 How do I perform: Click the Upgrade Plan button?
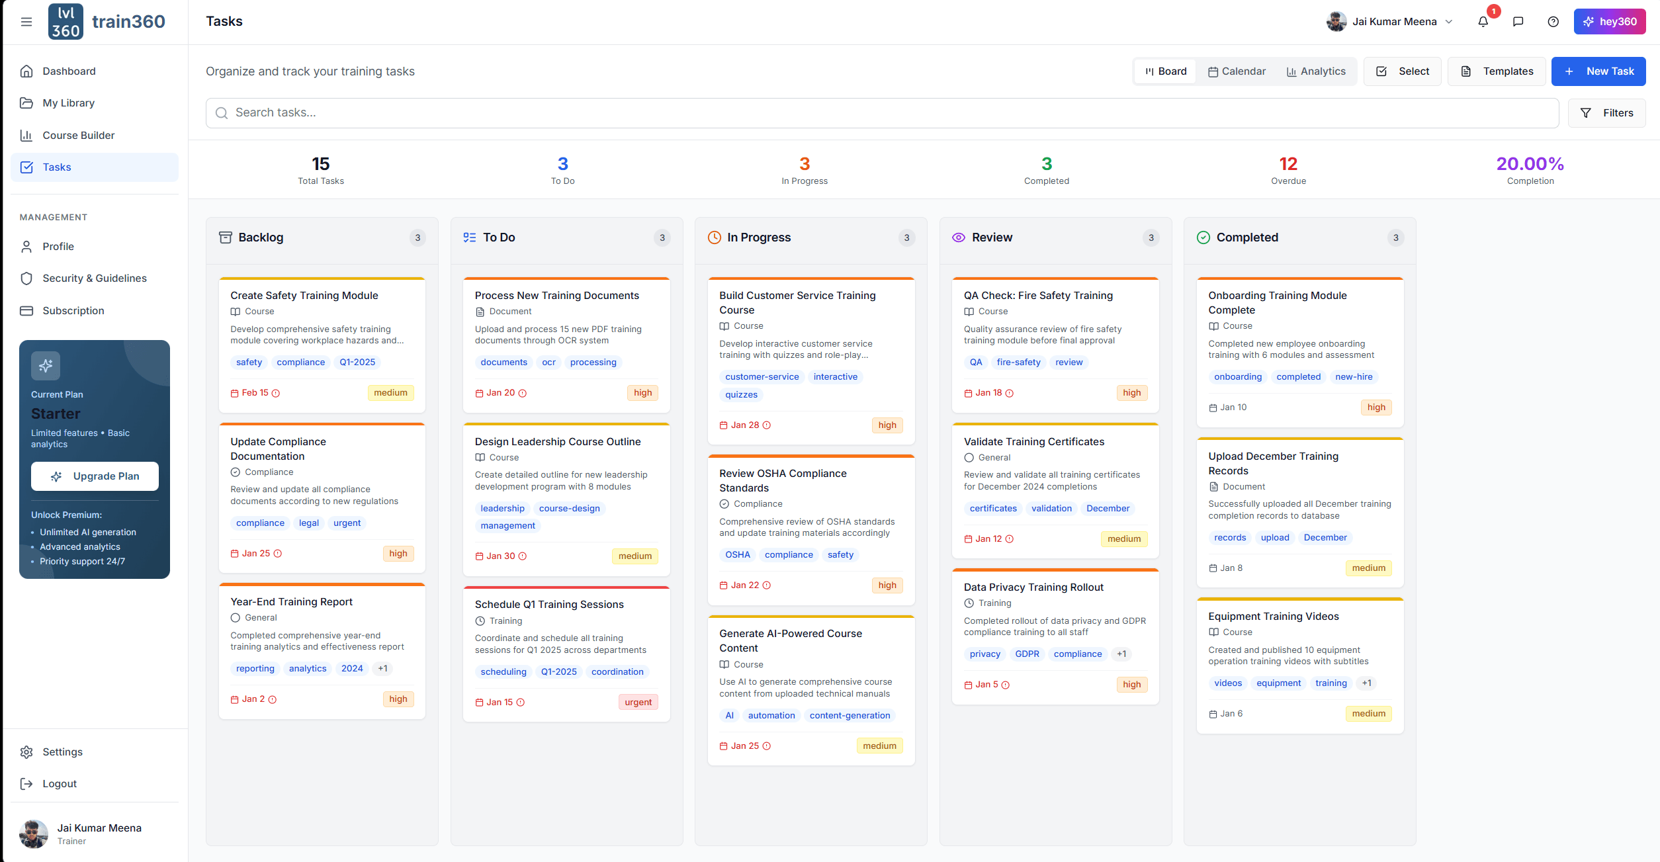tap(95, 476)
